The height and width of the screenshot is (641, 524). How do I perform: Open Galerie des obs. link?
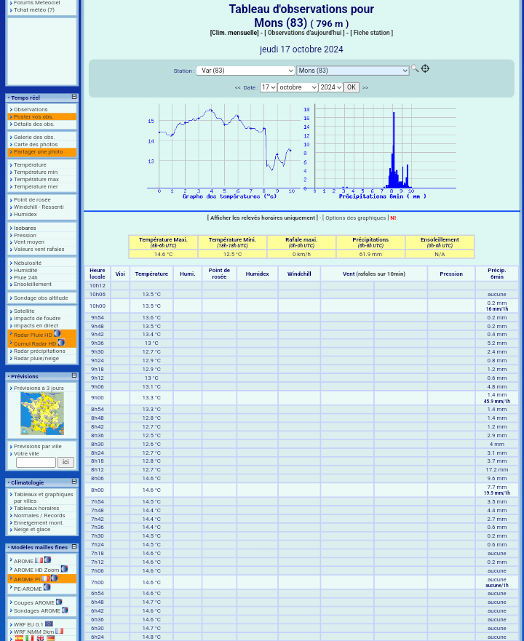[x=34, y=138]
